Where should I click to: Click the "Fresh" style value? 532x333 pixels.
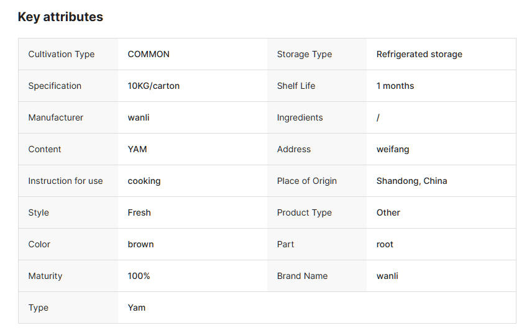pos(139,212)
